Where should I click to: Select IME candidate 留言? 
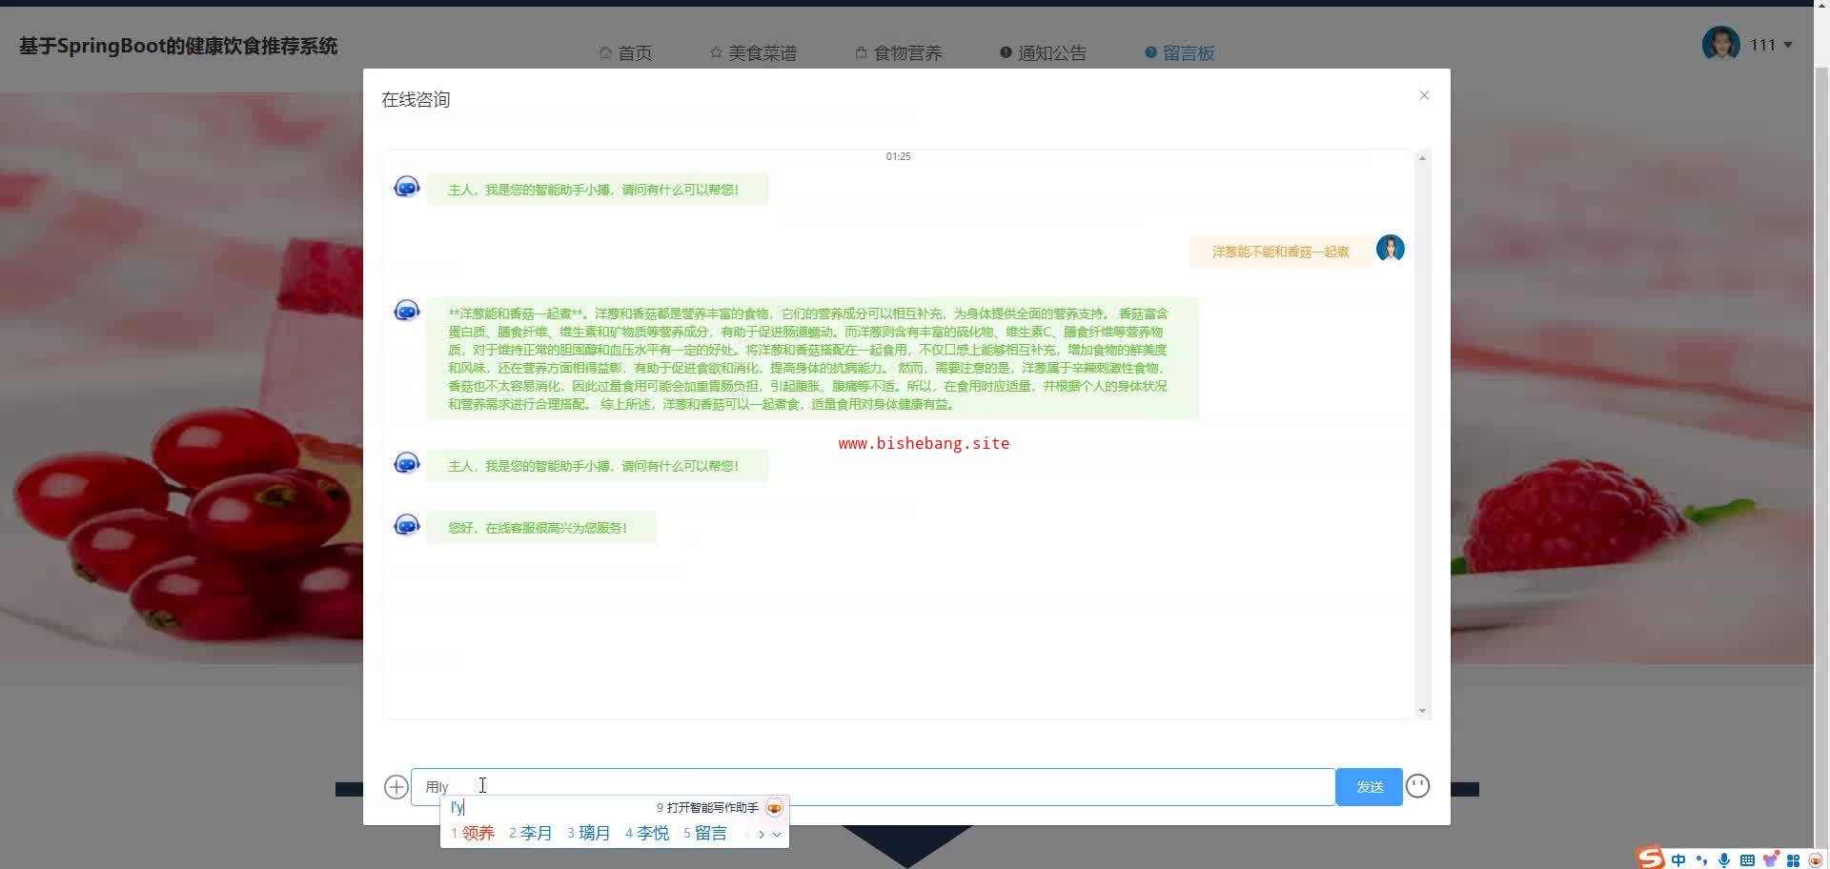705,834
